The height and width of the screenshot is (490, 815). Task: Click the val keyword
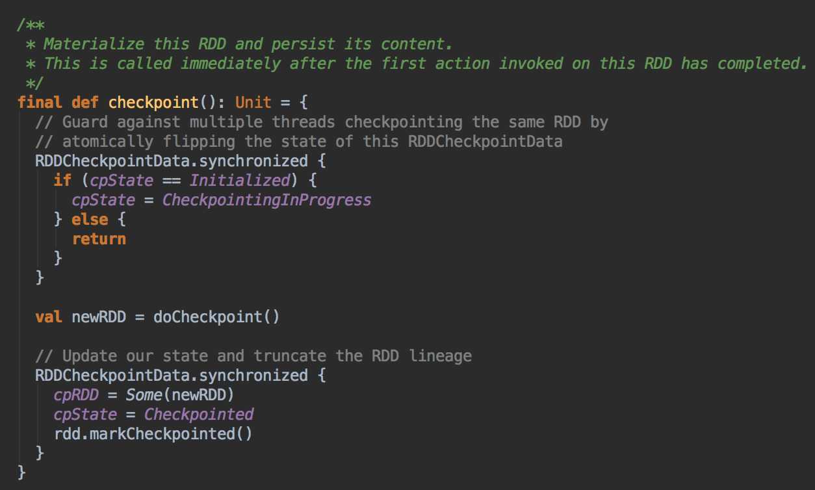click(x=49, y=317)
